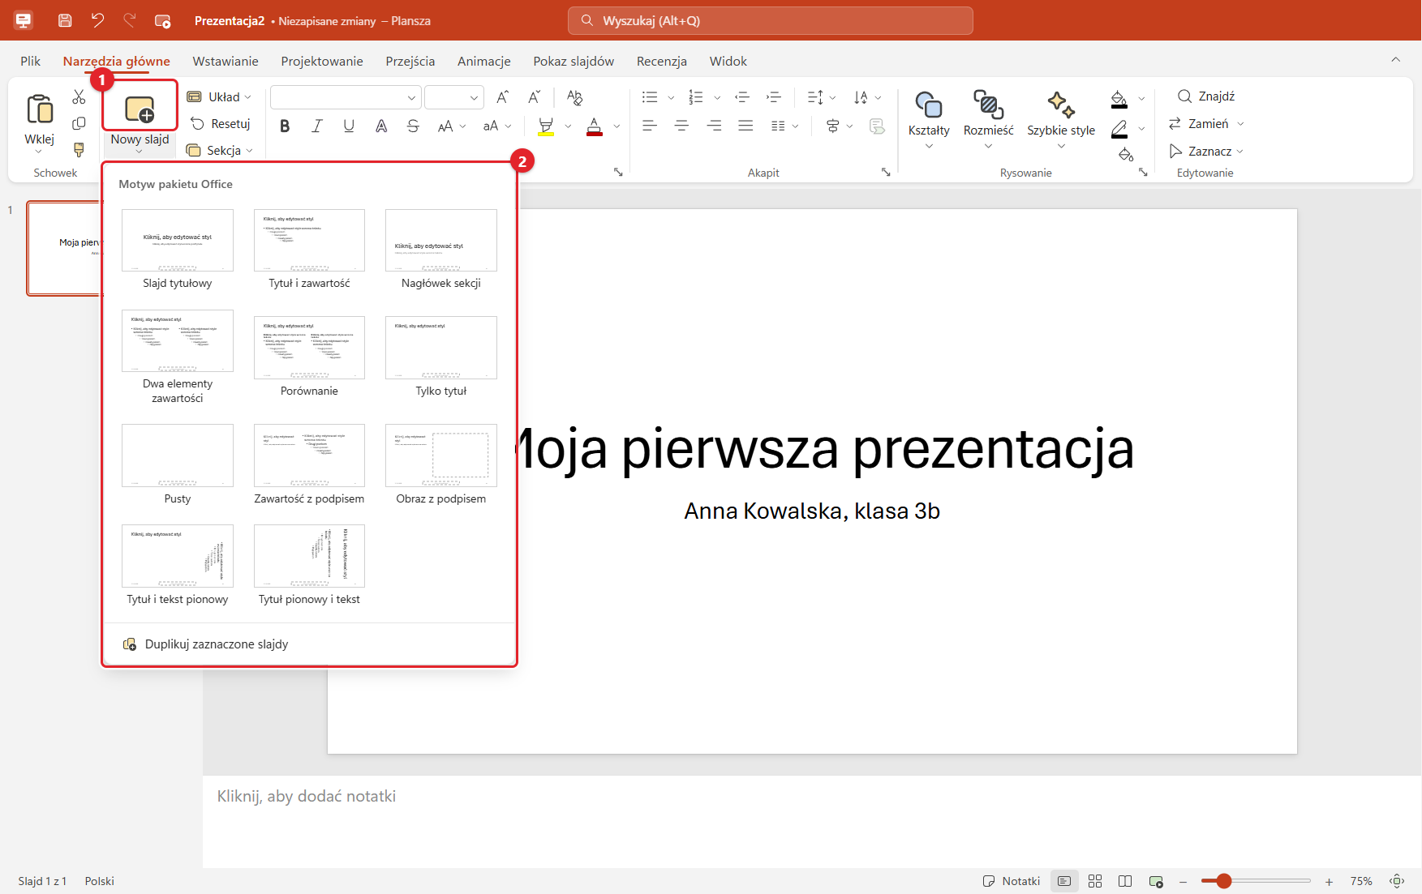Switch to Wstawianie tab
This screenshot has height=894, width=1422.
click(x=226, y=62)
